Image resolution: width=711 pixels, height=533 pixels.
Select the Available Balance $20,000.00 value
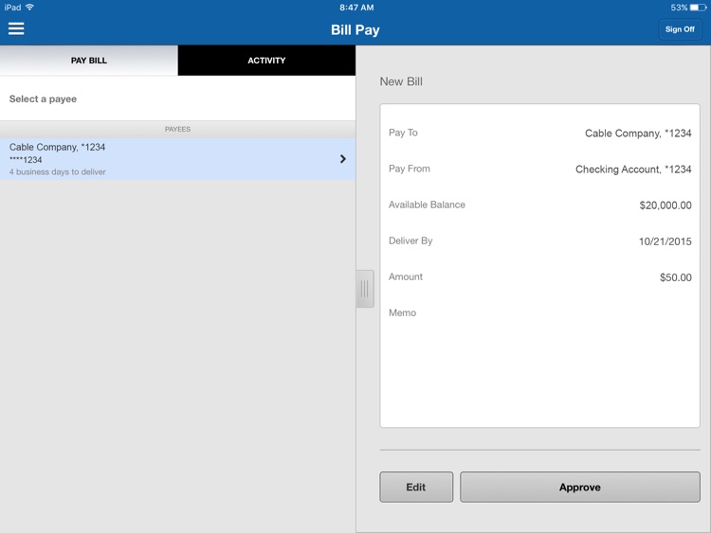665,205
